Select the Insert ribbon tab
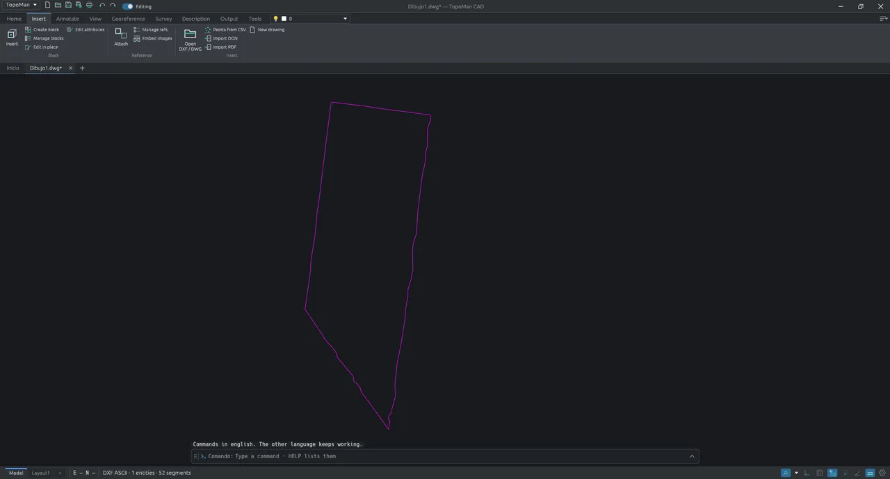 click(x=39, y=19)
